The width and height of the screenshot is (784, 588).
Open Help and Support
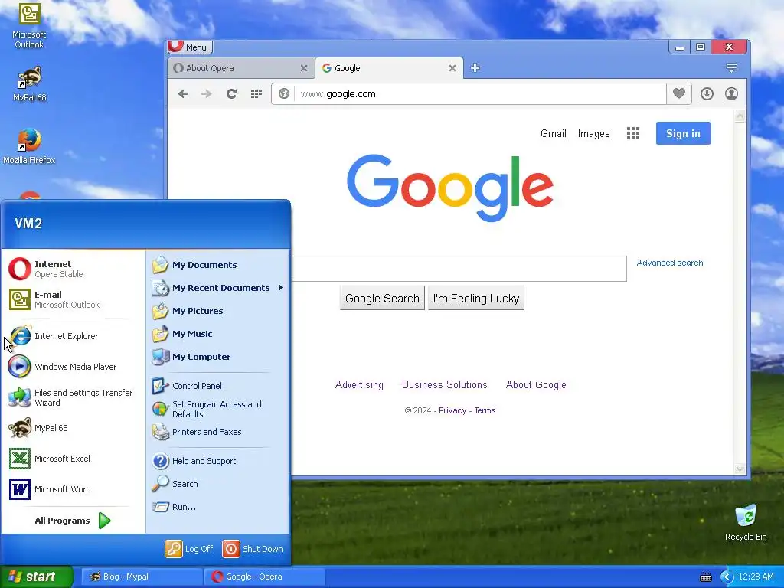[218, 460]
